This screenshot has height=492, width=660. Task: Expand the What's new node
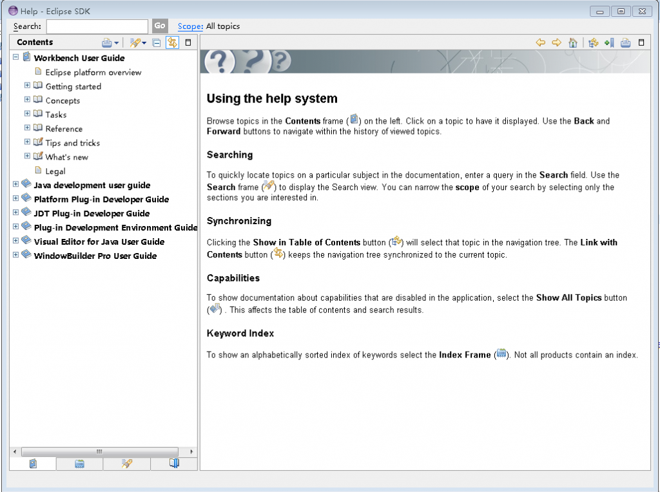pos(27,156)
